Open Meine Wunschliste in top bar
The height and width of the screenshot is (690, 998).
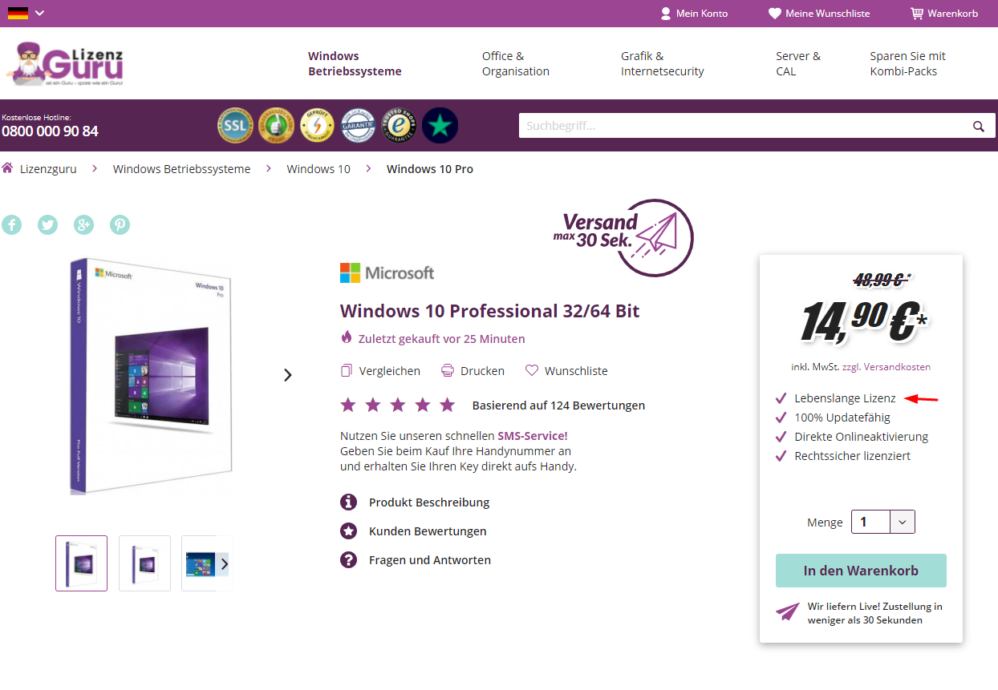pyautogui.click(x=818, y=14)
